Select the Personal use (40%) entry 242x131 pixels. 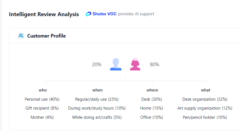click(x=42, y=99)
